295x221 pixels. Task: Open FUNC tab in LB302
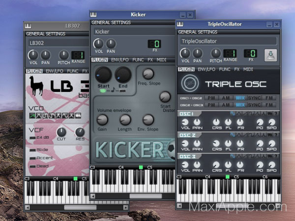point(73,71)
